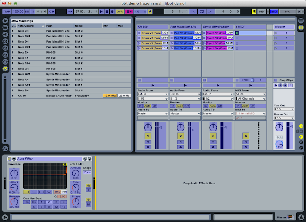
Task: Exit MIDI Map mode via MIDI switch
Action: coord(274,11)
